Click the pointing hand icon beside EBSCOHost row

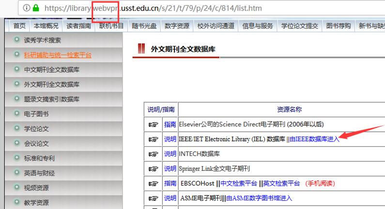(153, 183)
